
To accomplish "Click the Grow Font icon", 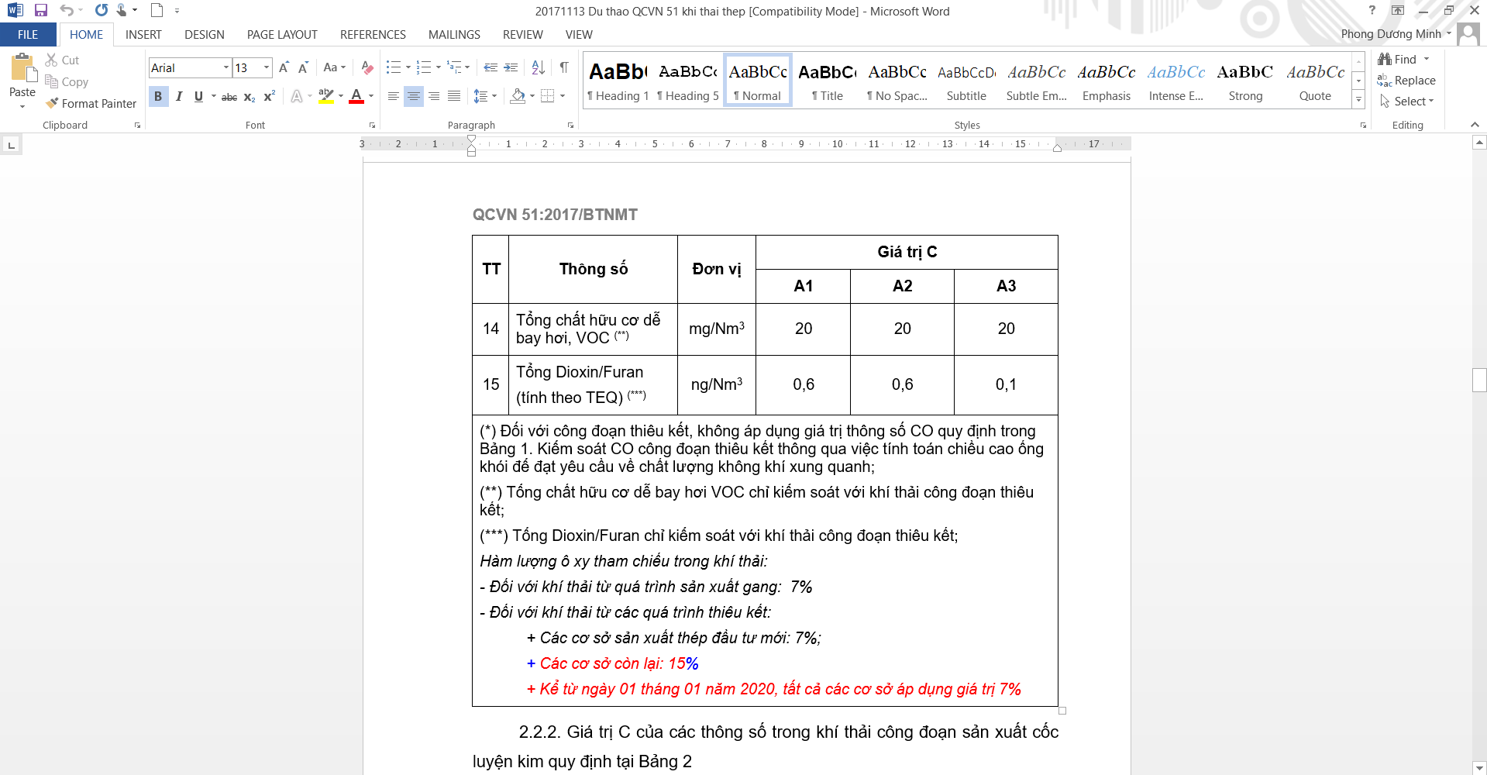I will pos(284,67).
